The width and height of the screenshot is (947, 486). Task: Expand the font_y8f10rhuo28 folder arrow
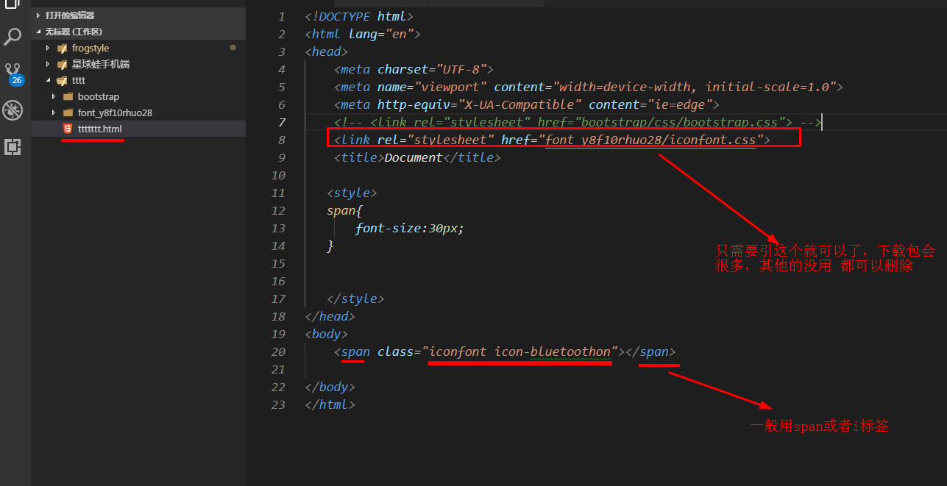54,113
